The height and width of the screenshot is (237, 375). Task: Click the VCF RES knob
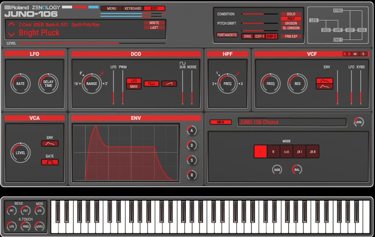297,84
